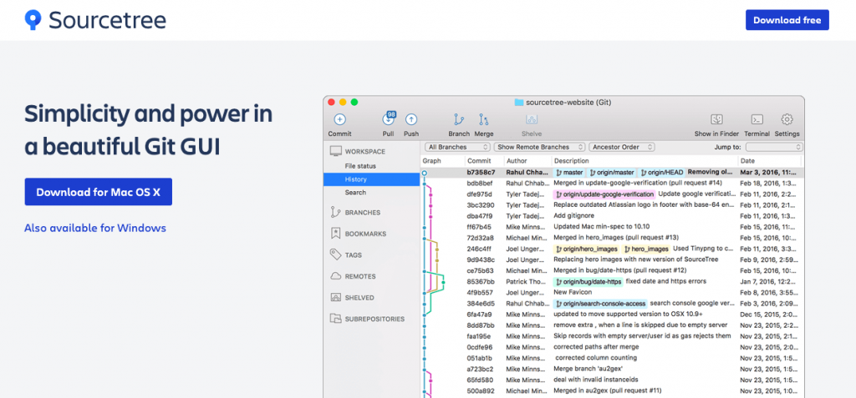Select commit 65fd580 row

[611, 380]
